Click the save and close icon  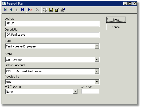(x=57, y=10)
